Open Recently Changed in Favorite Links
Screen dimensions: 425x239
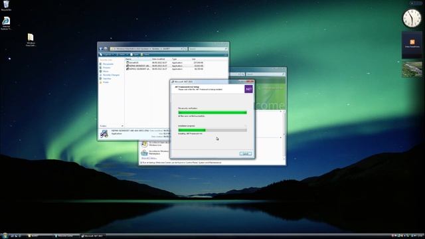pyautogui.click(x=110, y=75)
